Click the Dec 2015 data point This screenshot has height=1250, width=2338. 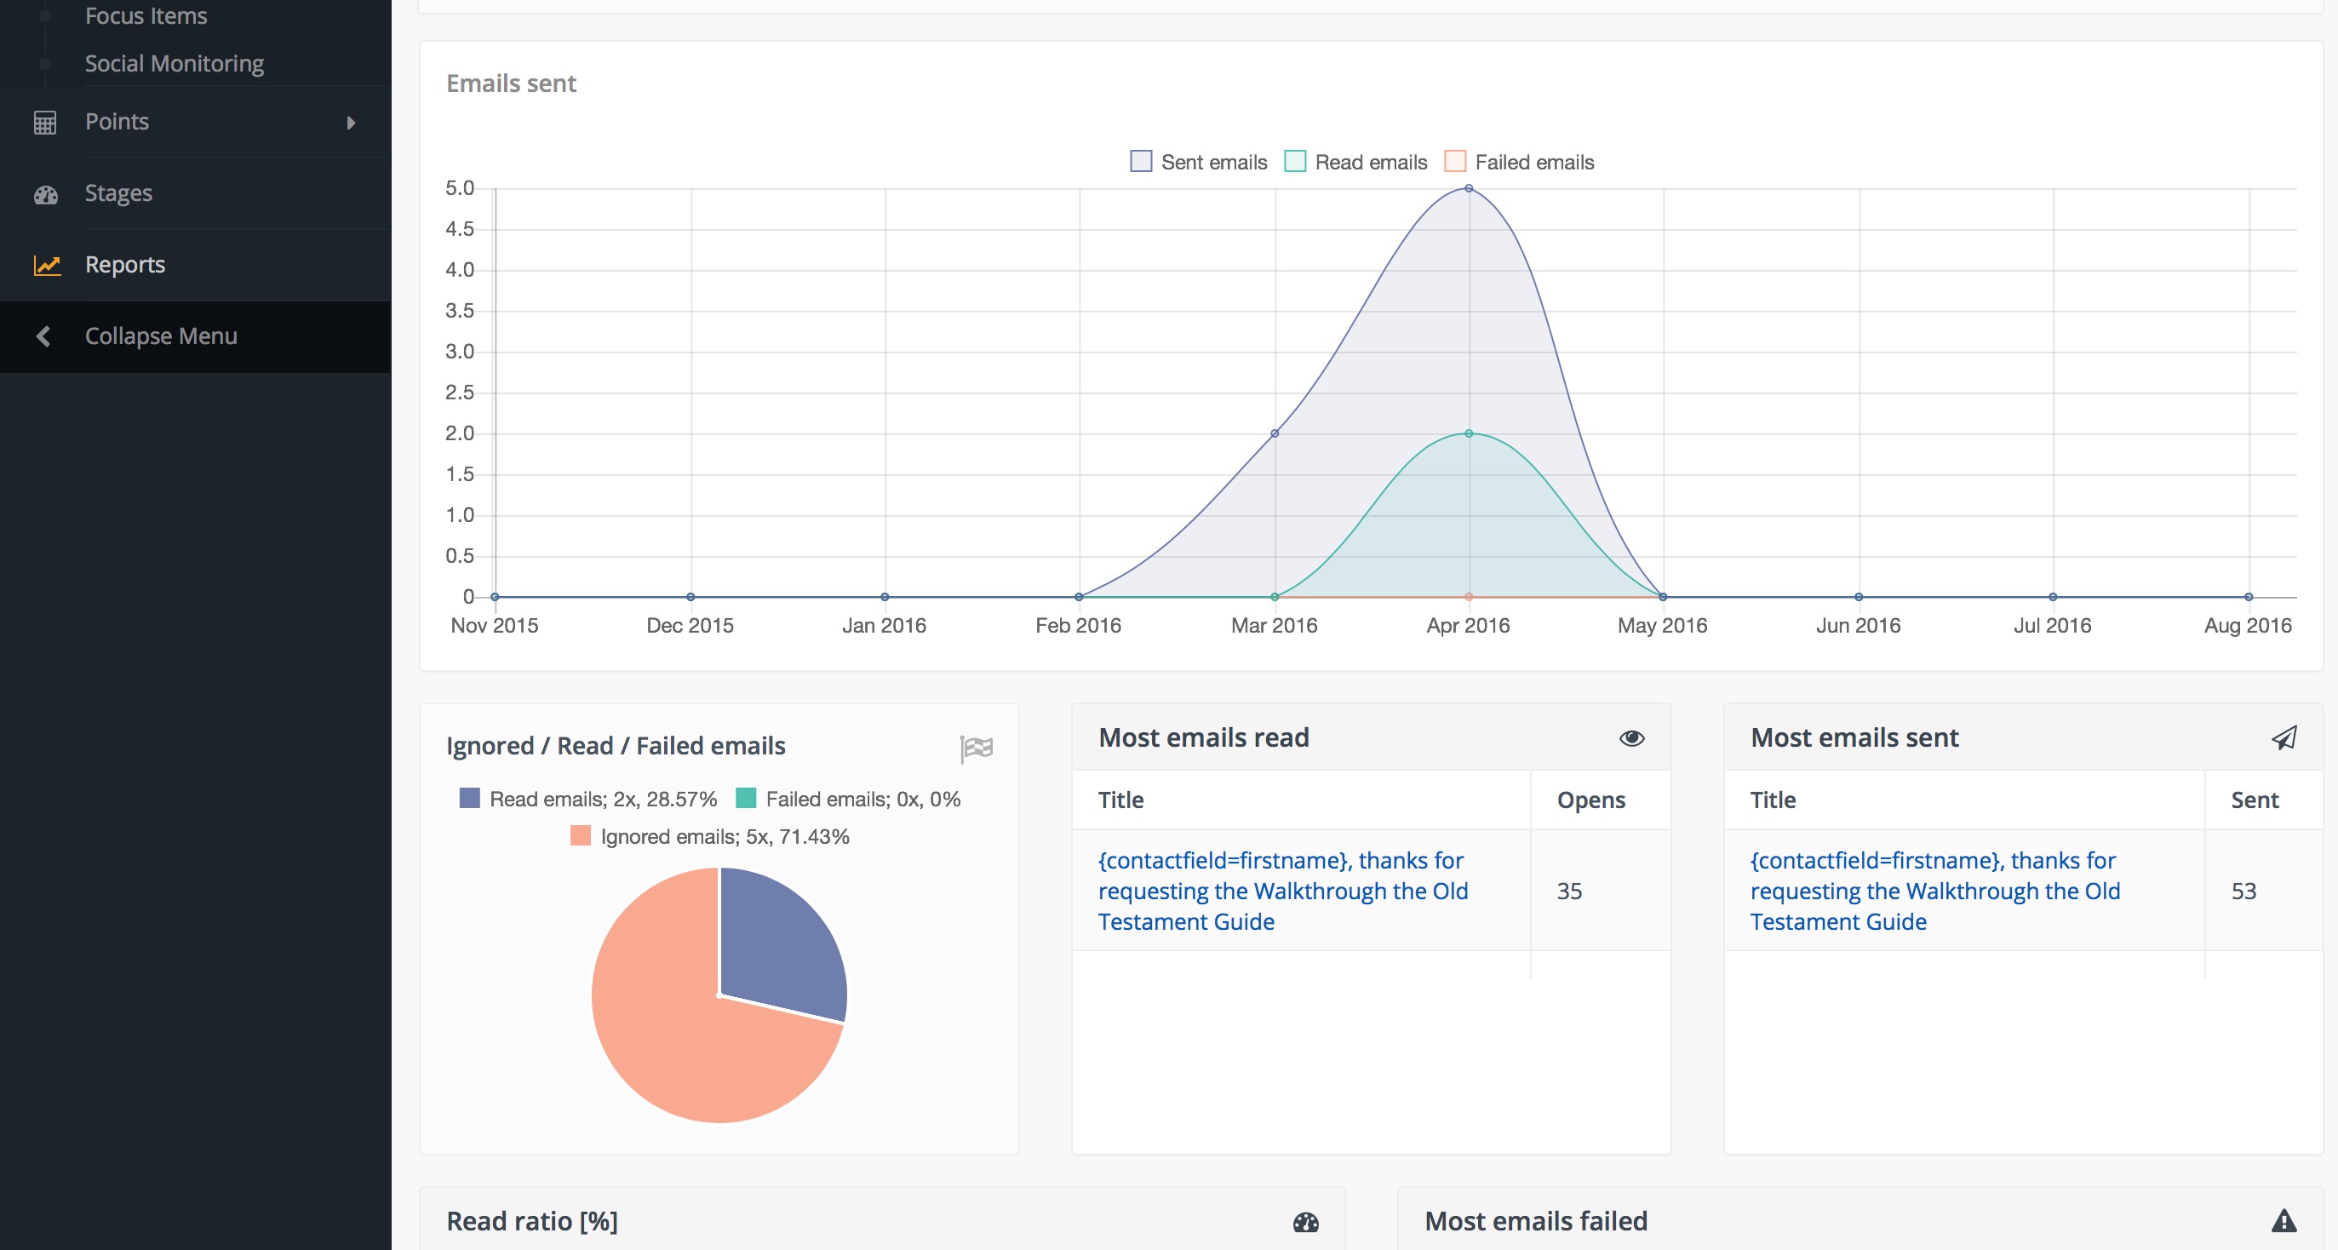tap(691, 596)
